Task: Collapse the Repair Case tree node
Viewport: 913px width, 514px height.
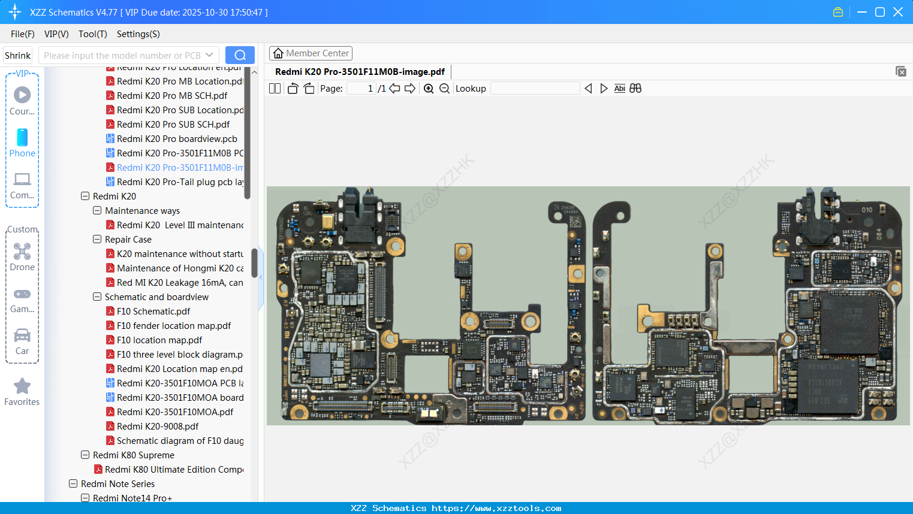Action: pos(97,239)
